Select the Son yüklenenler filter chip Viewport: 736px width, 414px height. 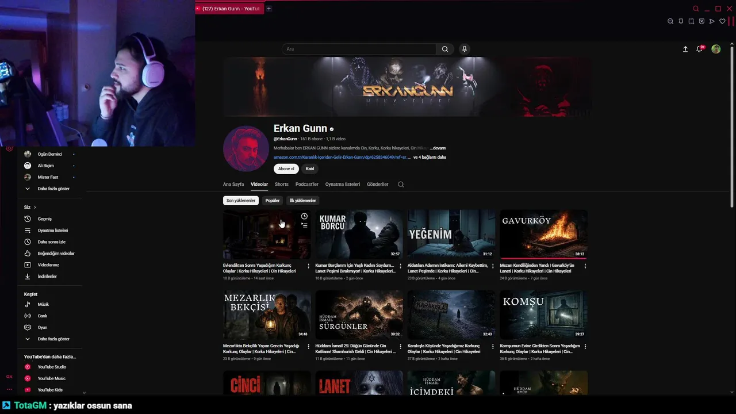point(240,201)
